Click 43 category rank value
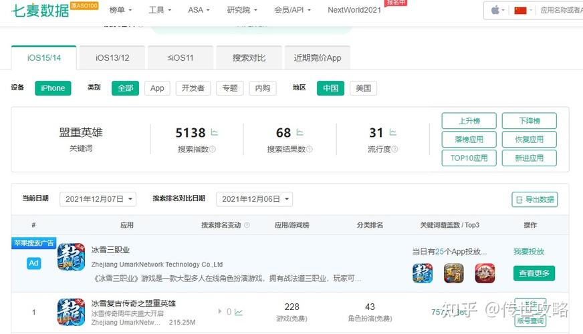583x334 pixels. tap(370, 307)
